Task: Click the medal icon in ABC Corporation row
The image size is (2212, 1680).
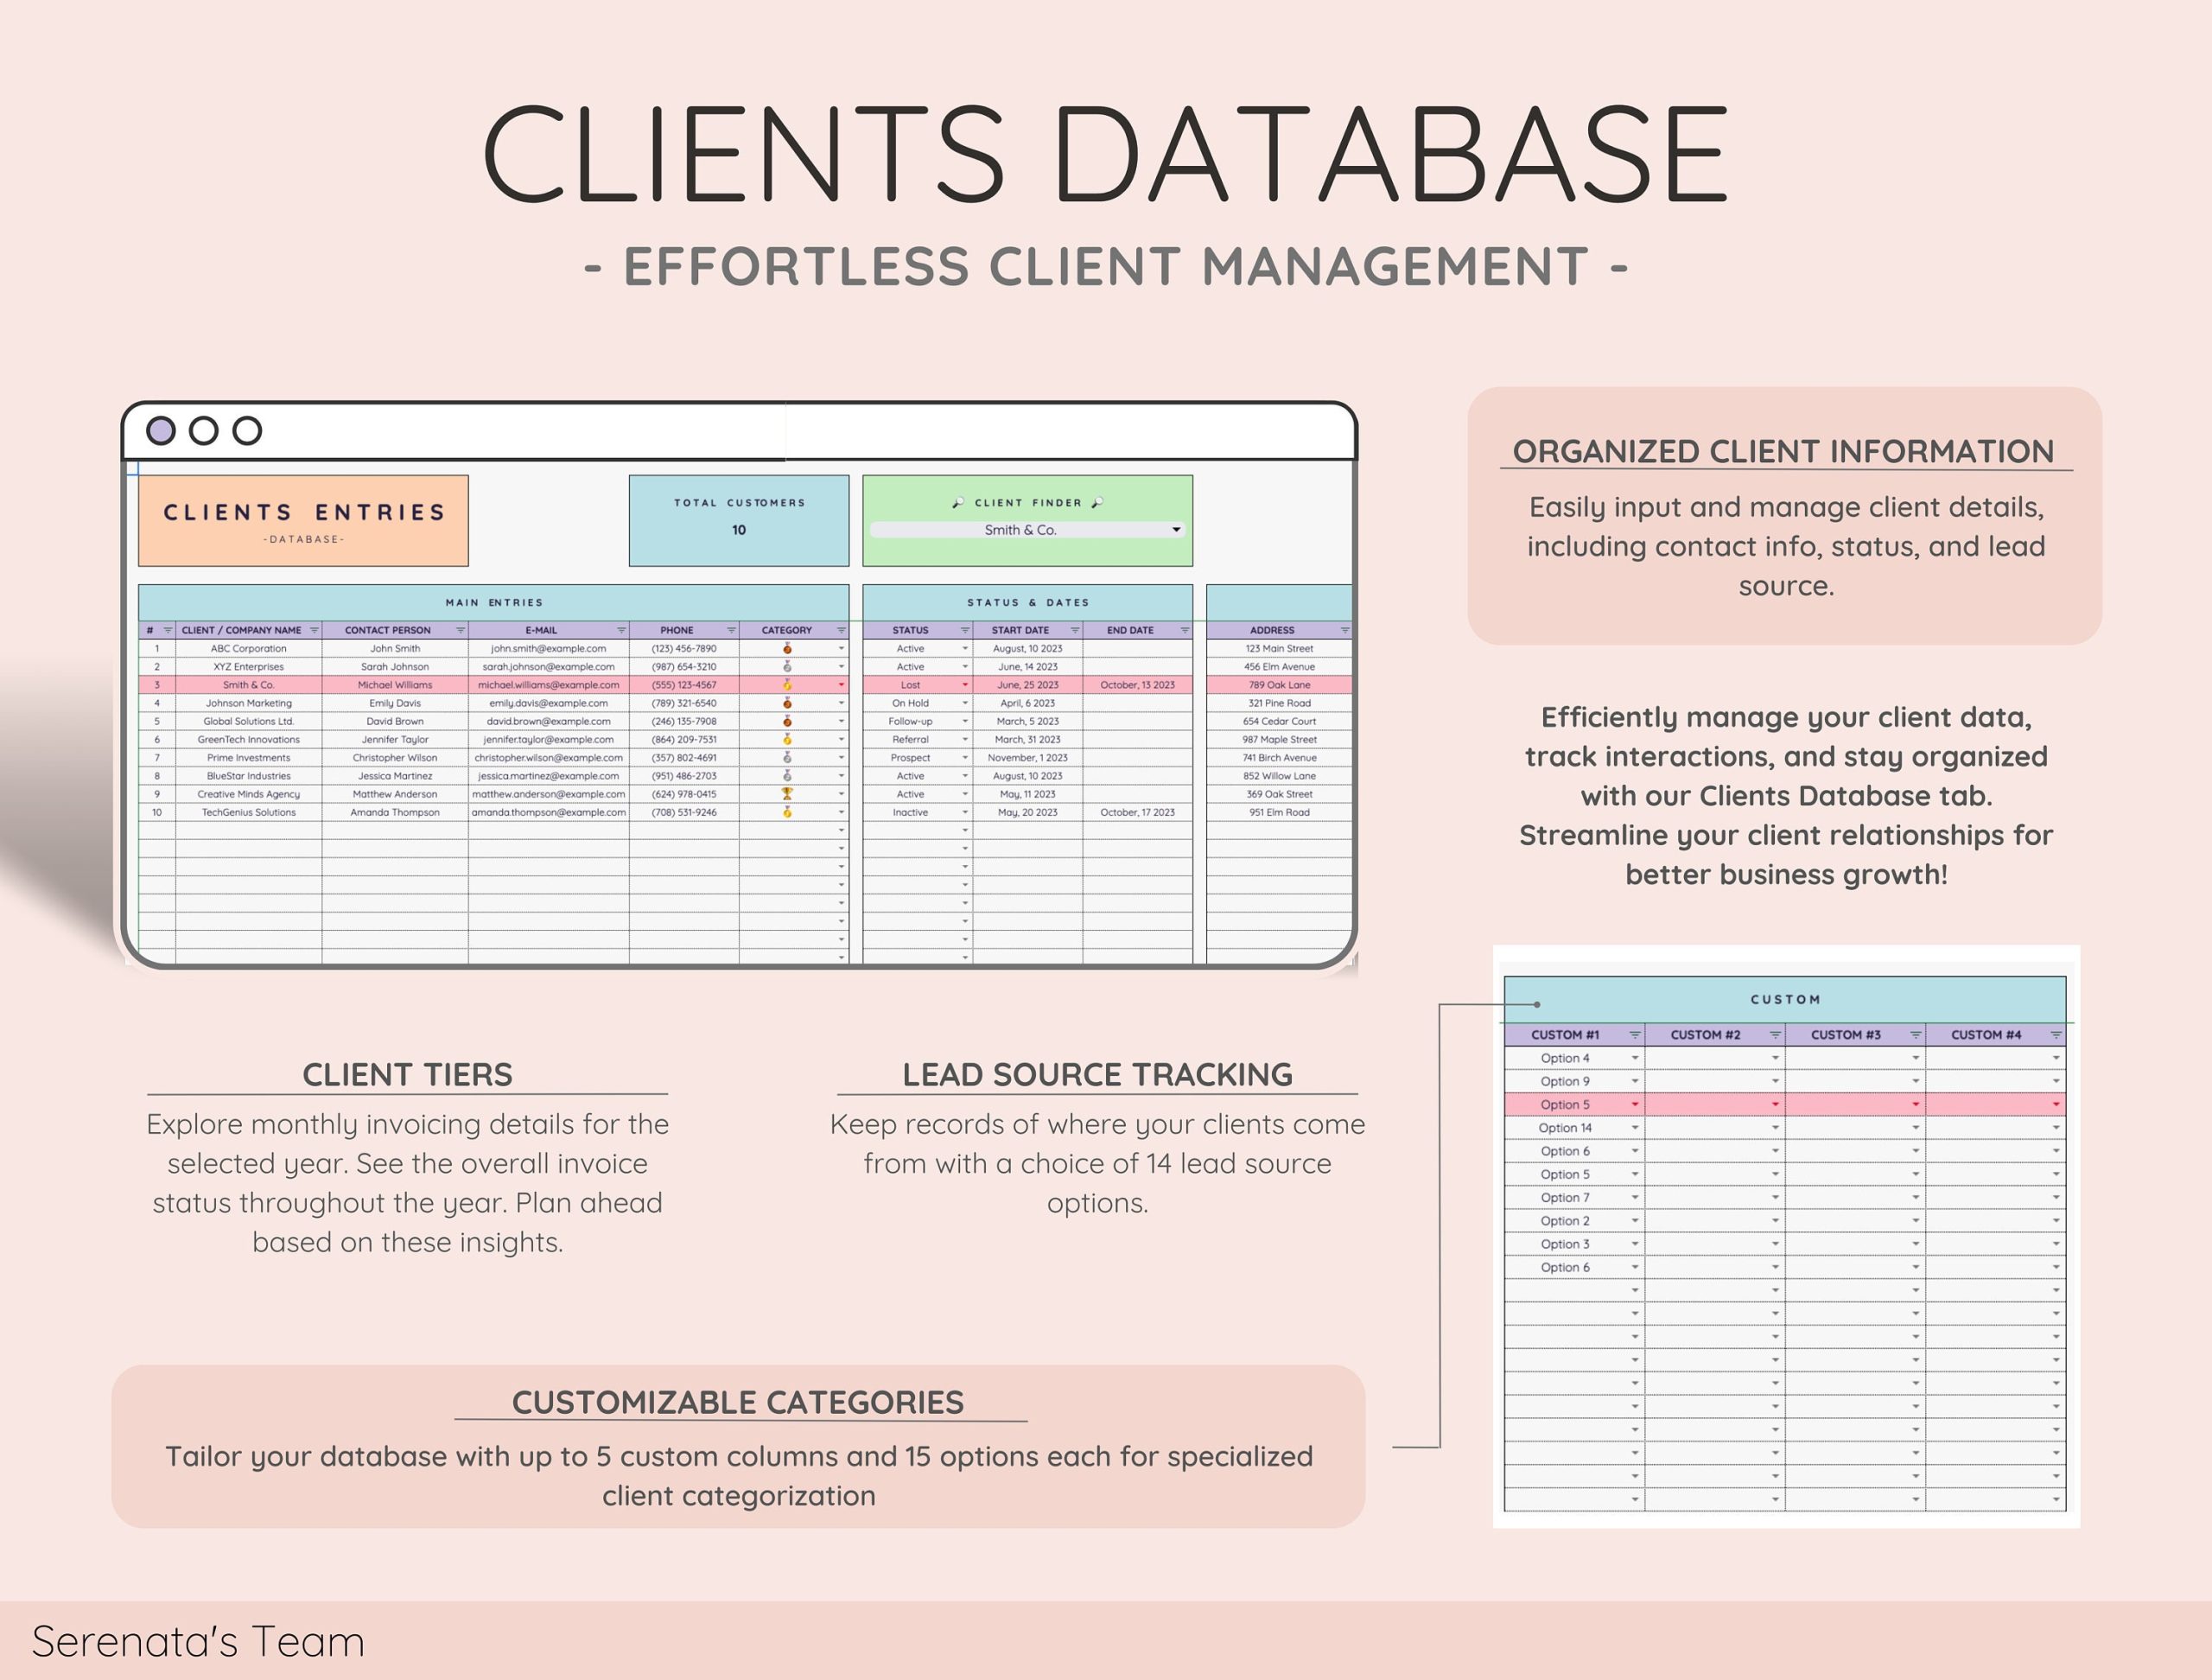Action: click(x=787, y=648)
